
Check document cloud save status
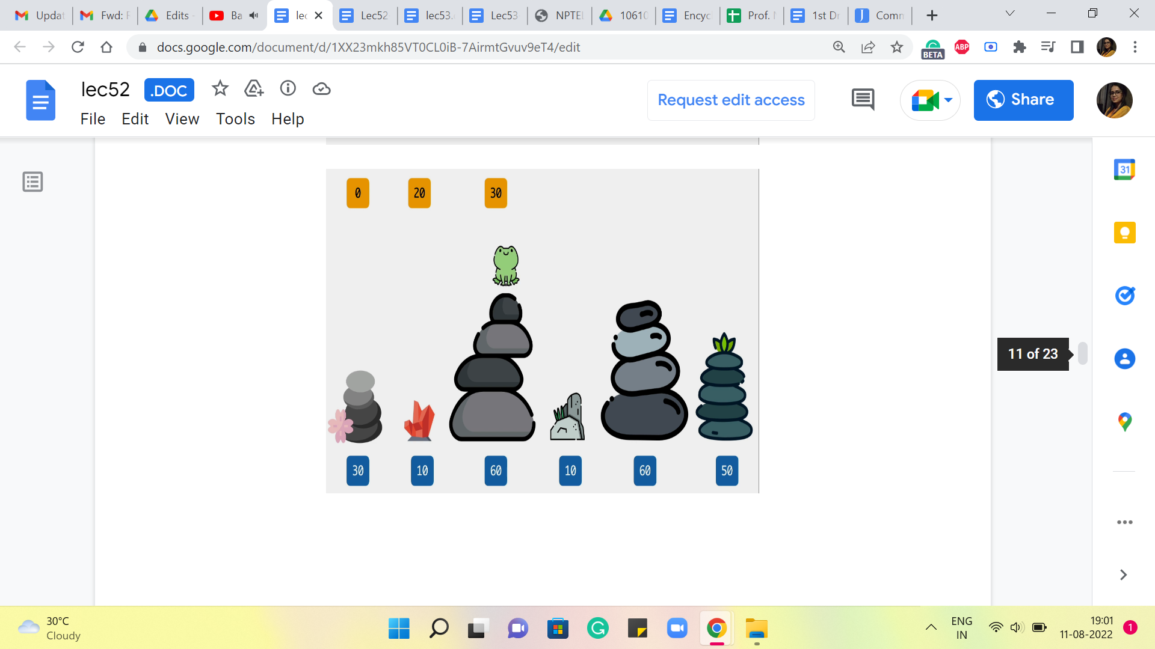tap(322, 89)
